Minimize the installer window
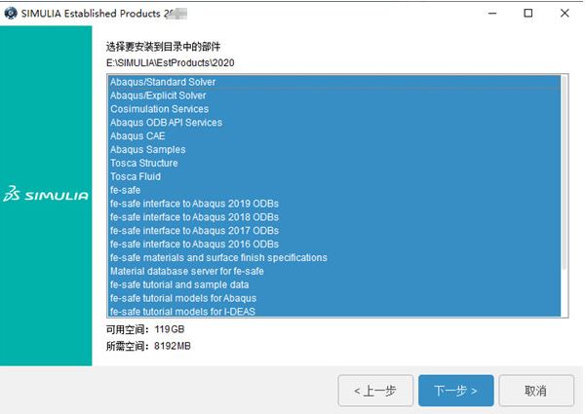Image resolution: width=586 pixels, height=414 pixels. (x=492, y=13)
